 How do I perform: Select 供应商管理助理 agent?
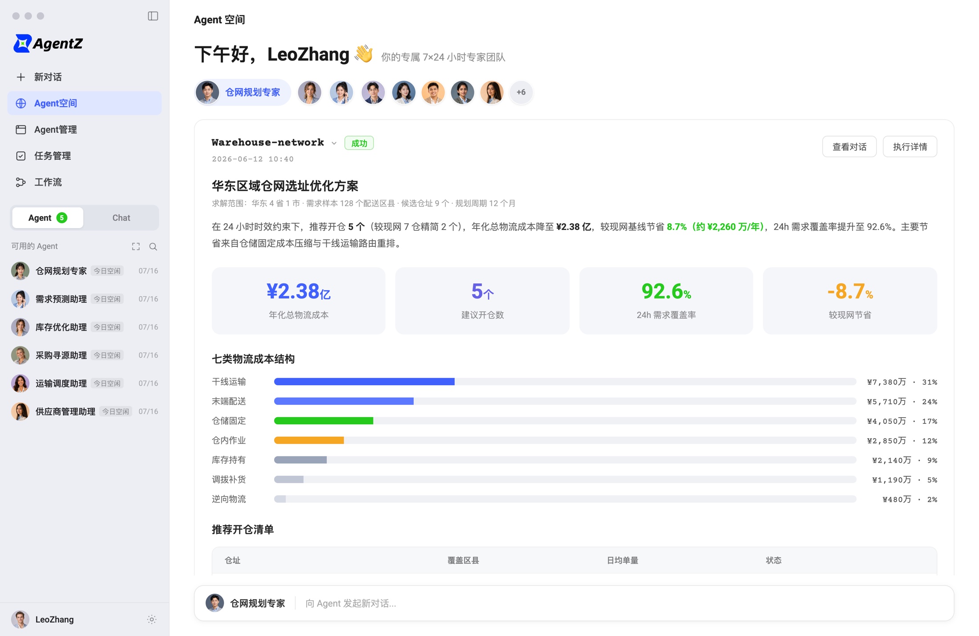[x=85, y=411]
